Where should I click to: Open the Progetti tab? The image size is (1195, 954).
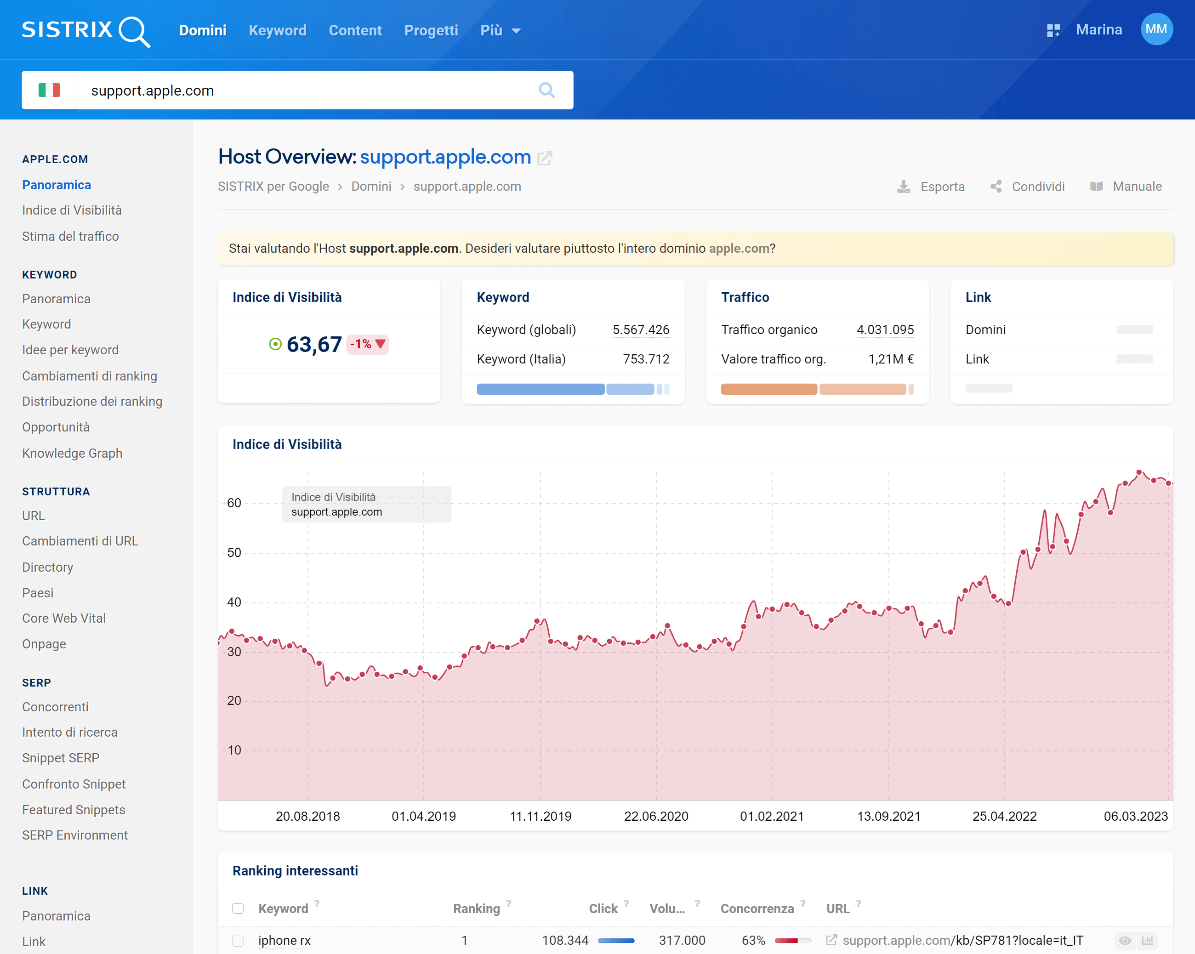tap(431, 30)
